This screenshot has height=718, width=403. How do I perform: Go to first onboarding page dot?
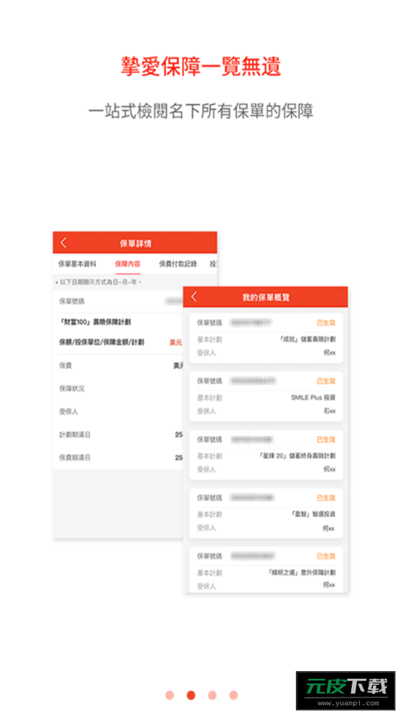(x=170, y=695)
